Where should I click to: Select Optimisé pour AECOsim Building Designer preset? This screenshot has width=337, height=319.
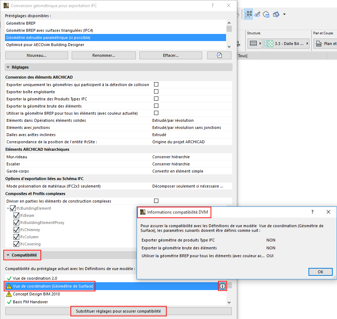[116, 45]
